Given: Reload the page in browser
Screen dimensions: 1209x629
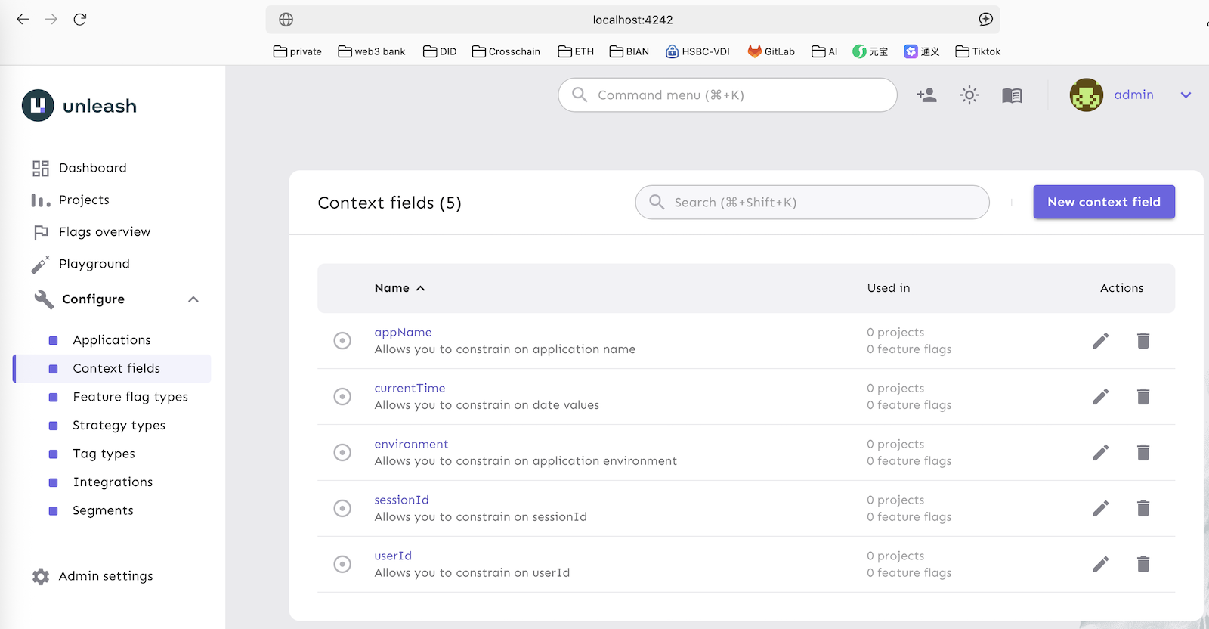Looking at the screenshot, I should click(80, 20).
